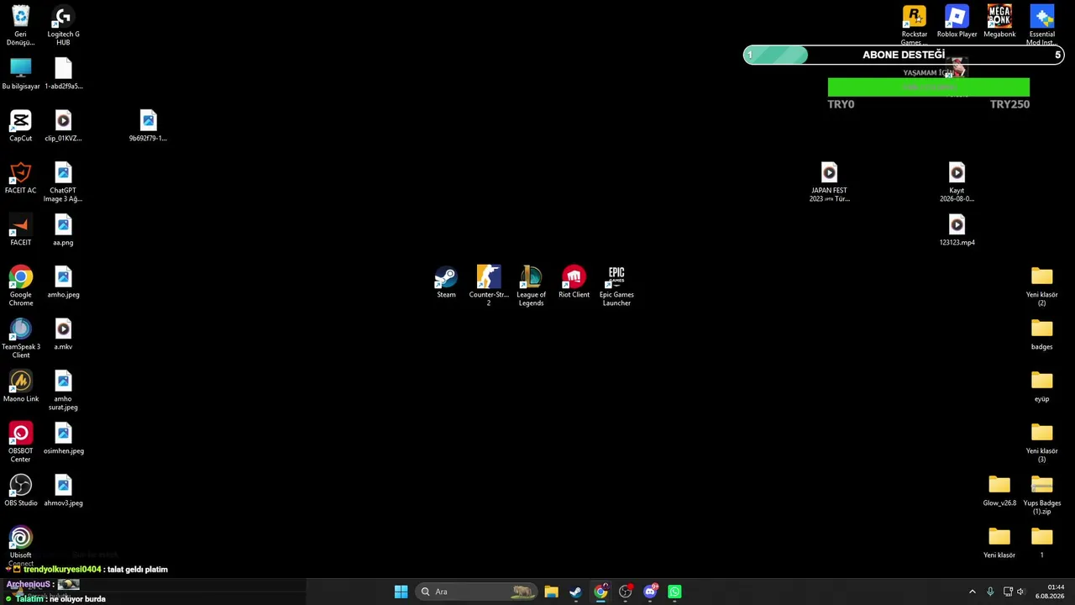Screen dimensions: 1075x605
Task: Select the amho surat.jpeg image file
Action: pyautogui.click(x=63, y=391)
